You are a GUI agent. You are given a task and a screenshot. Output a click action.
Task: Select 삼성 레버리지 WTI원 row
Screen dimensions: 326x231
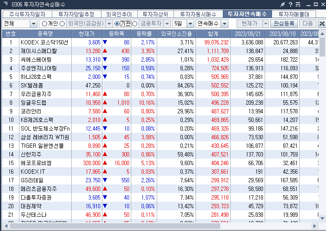tap(160, 137)
